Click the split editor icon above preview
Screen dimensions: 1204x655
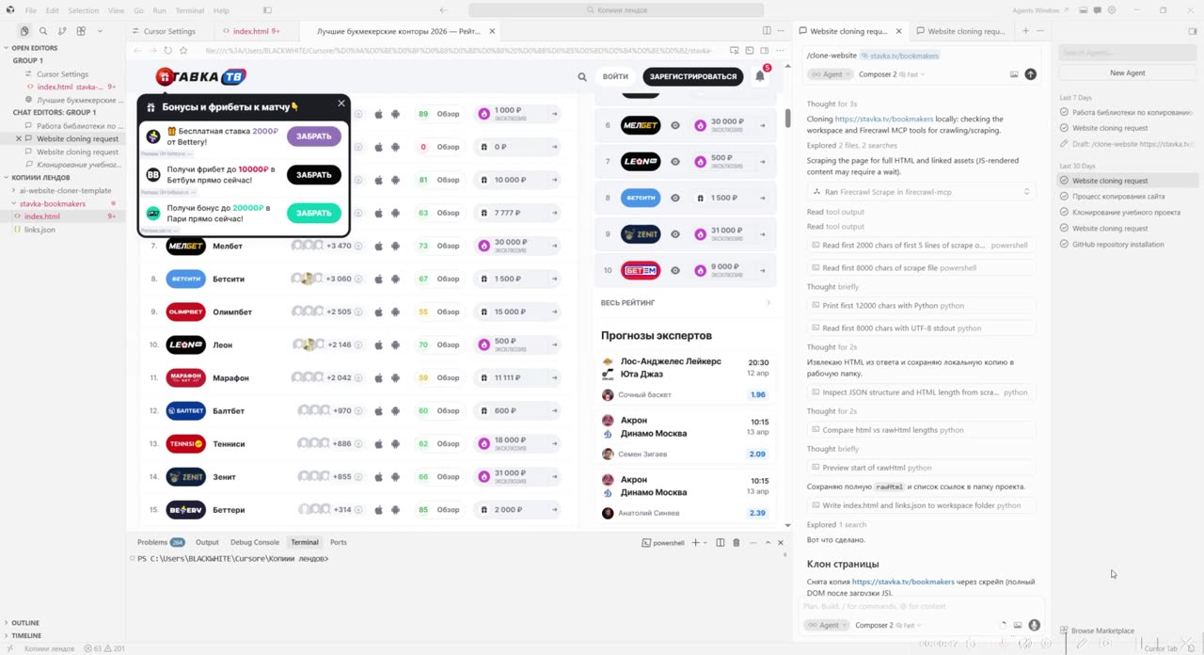(767, 31)
